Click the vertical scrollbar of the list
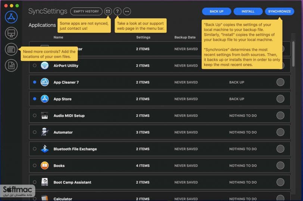The height and width of the screenshot is (201, 303). pos(293,54)
